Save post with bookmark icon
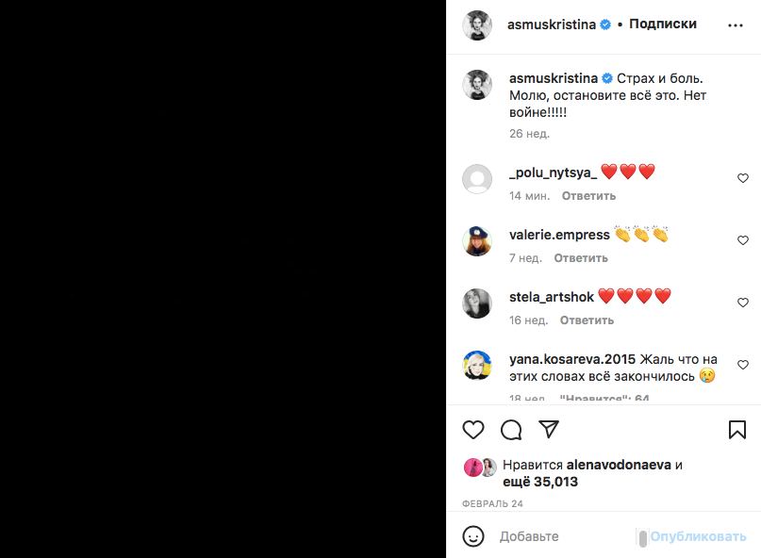Screen dimensions: 761x558 (737, 430)
